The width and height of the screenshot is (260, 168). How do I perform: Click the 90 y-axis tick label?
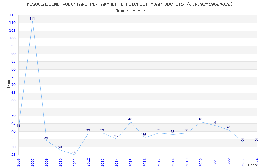pos(13,54)
